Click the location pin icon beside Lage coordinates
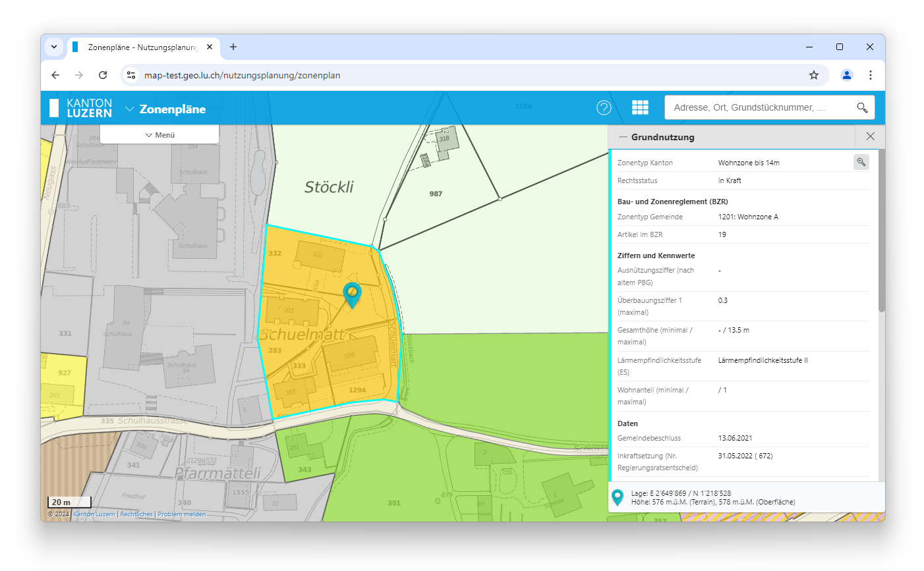This screenshot has height=571, width=924. (x=618, y=497)
